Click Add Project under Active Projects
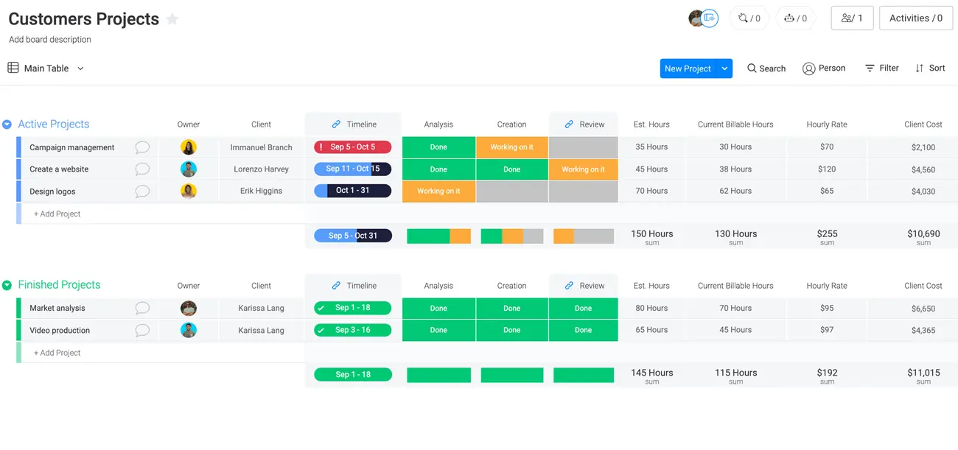The width and height of the screenshot is (958, 450). click(57, 214)
